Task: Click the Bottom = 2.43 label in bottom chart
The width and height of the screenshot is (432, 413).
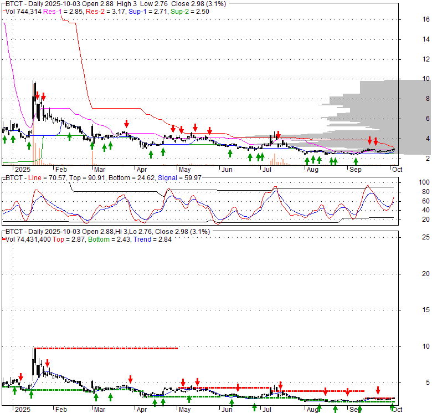Action: pyautogui.click(x=109, y=239)
